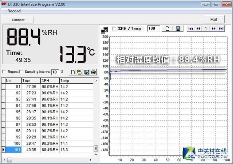The image size is (233, 164).
Task: Click the open folder icon in data toolbar
Action: pyautogui.click(x=80, y=72)
